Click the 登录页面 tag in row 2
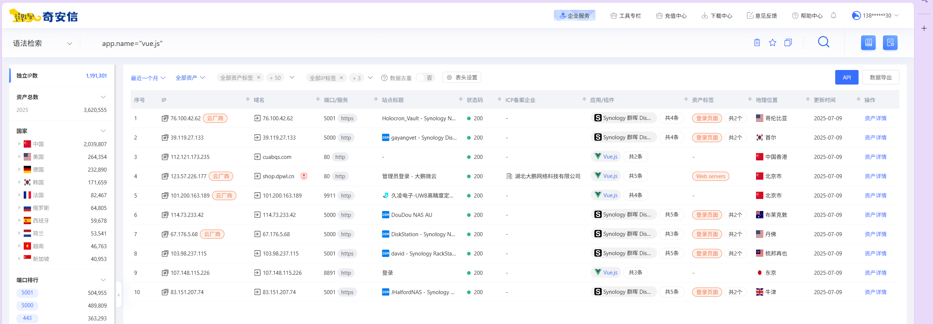Viewport: 933px width, 324px height. point(707,138)
